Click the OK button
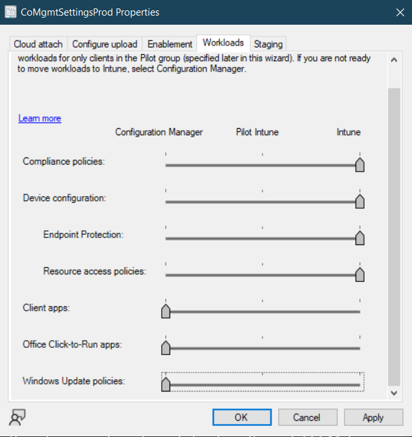This screenshot has height=437, width=412. (242, 417)
